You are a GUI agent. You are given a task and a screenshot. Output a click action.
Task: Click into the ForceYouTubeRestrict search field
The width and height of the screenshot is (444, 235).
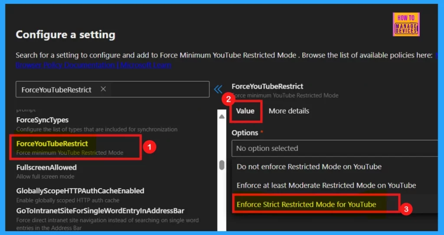click(x=112, y=89)
